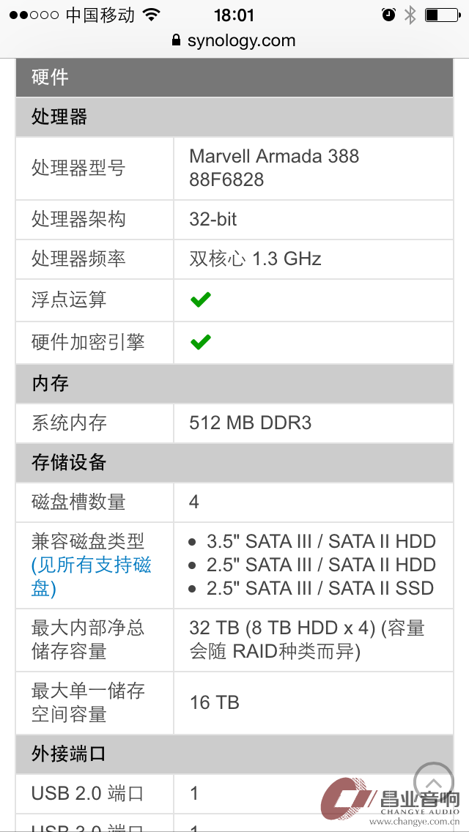Open the 见所有支持磁盘 link

point(92,577)
